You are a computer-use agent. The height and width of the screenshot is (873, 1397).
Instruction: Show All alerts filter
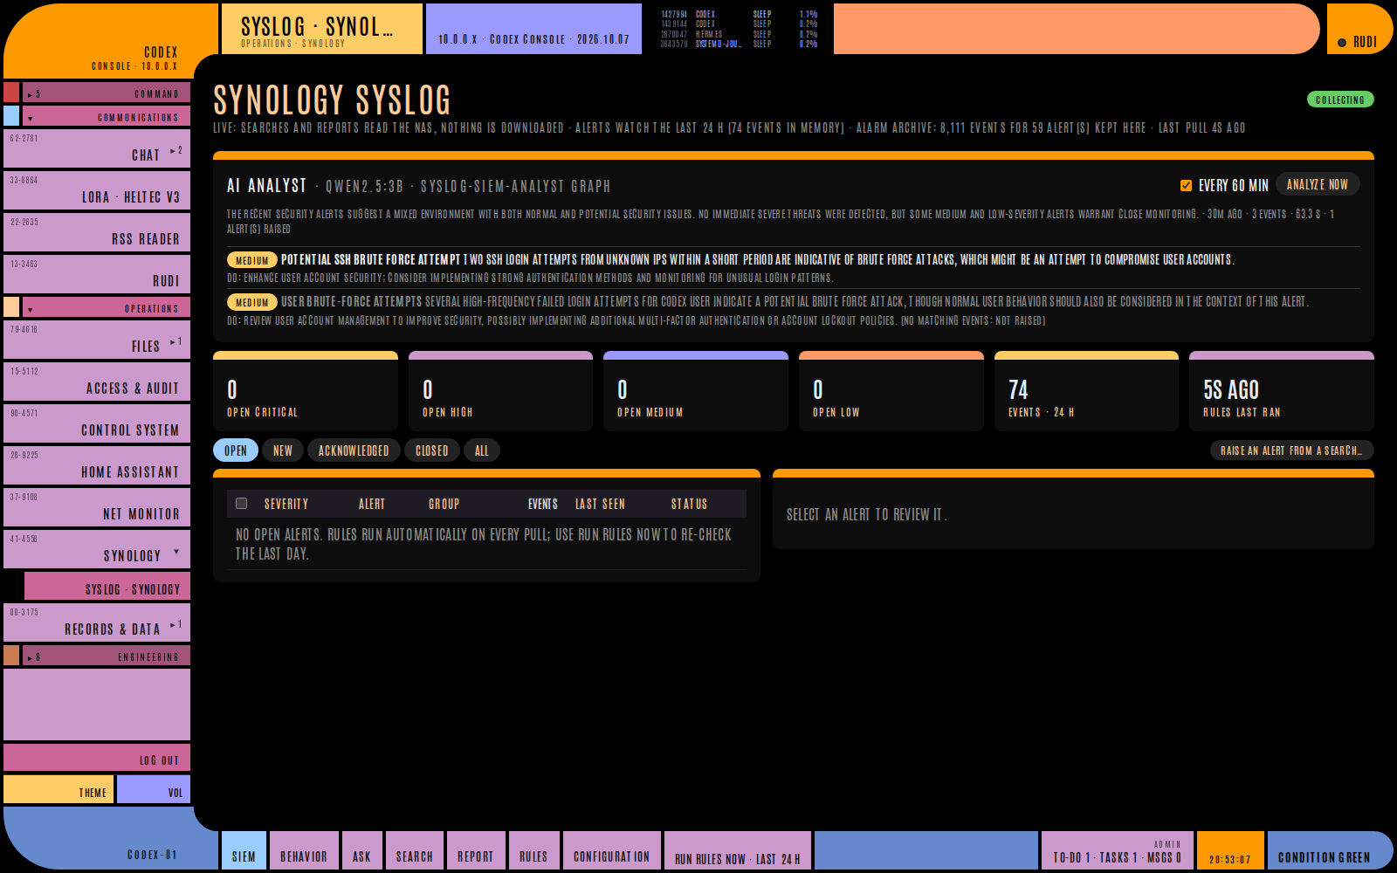pos(482,450)
